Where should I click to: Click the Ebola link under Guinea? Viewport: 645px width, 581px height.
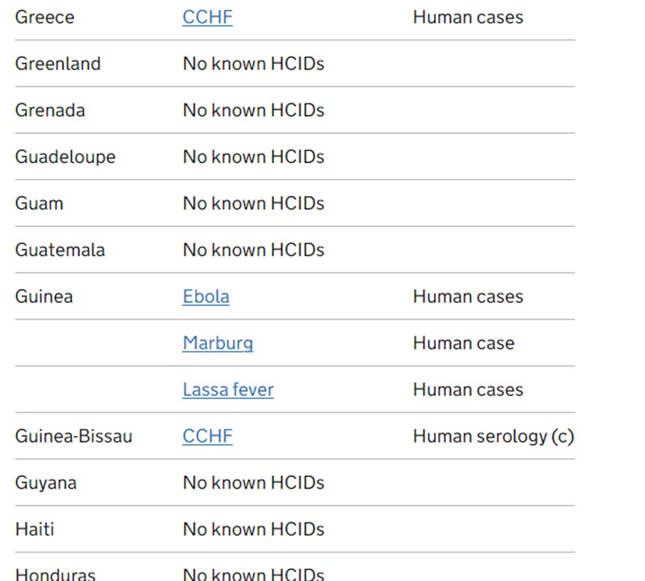[x=206, y=297]
